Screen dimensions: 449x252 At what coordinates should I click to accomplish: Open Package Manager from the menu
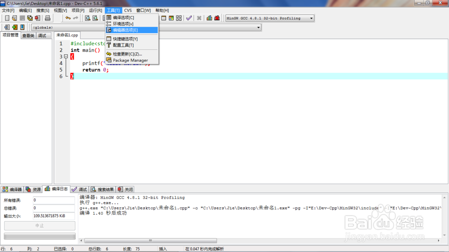point(132,61)
